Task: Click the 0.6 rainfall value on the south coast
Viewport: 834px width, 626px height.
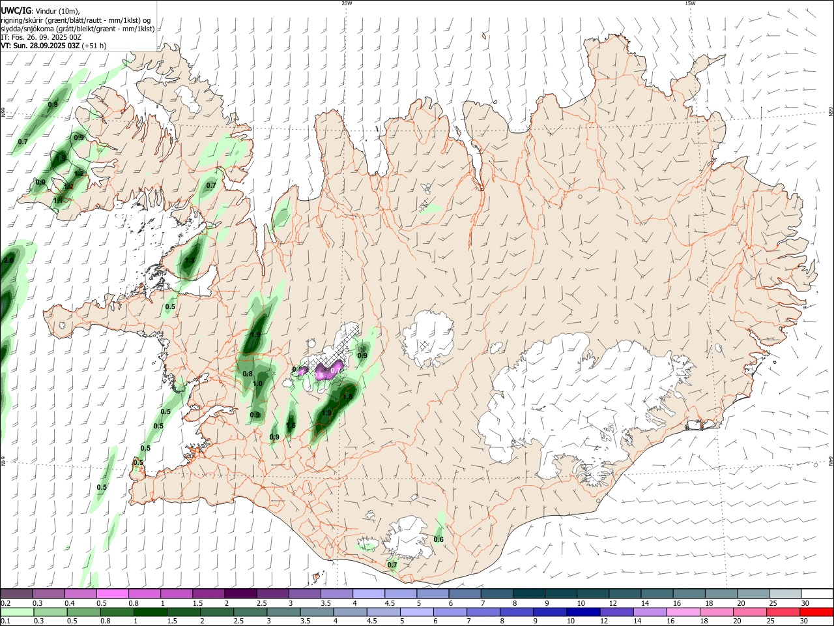Action: click(x=439, y=539)
